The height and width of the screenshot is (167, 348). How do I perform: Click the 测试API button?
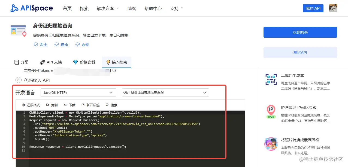tap(300, 53)
